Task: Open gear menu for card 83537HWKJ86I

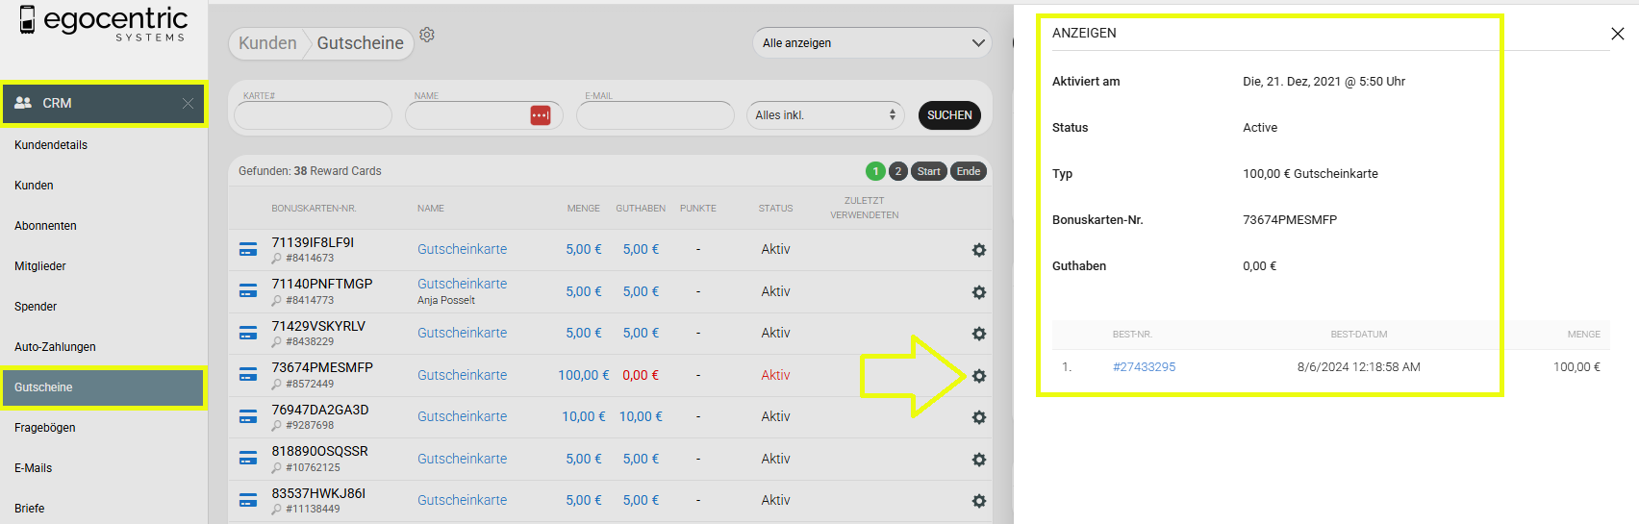Action: point(978,501)
